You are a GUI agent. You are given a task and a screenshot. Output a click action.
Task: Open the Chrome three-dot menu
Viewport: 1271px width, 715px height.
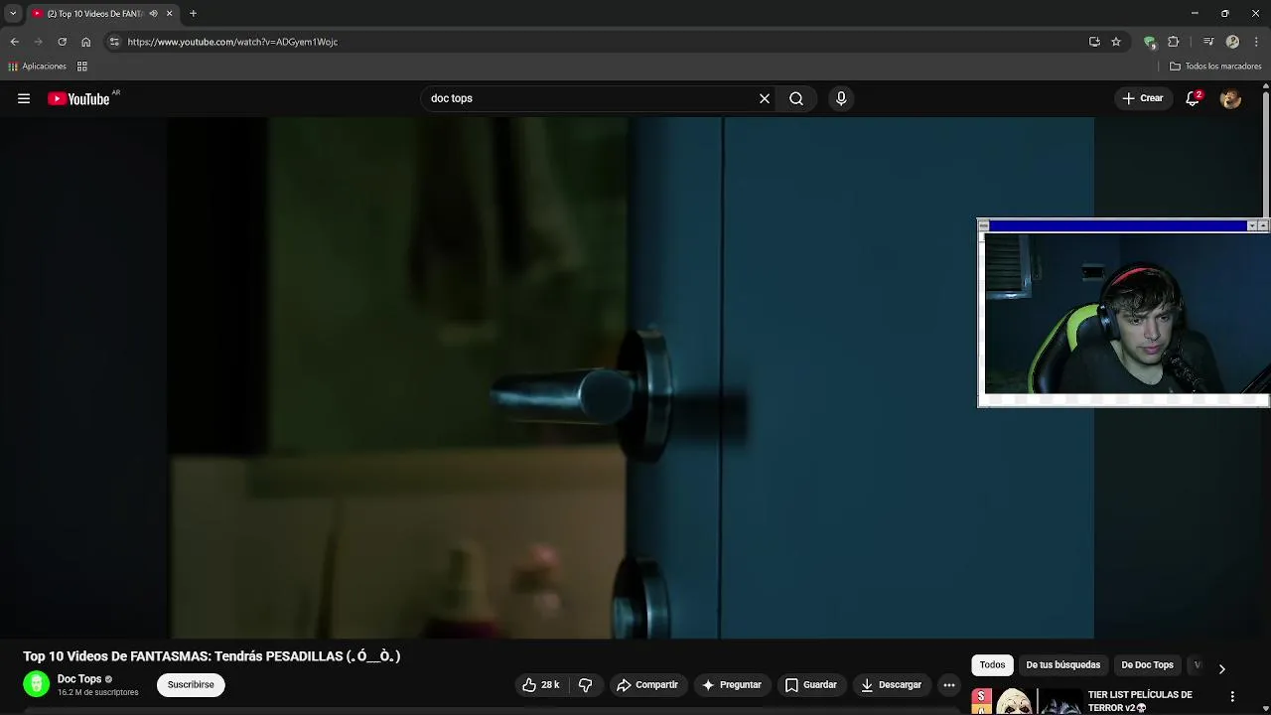(1256, 42)
